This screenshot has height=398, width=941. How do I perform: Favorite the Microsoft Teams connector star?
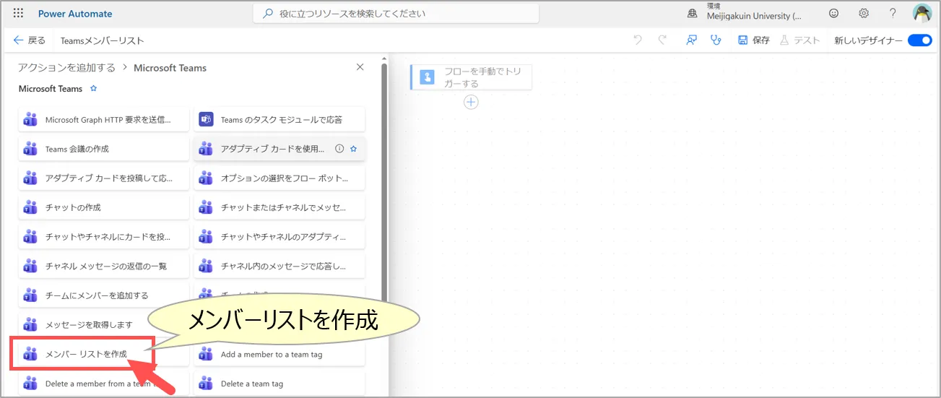[93, 89]
